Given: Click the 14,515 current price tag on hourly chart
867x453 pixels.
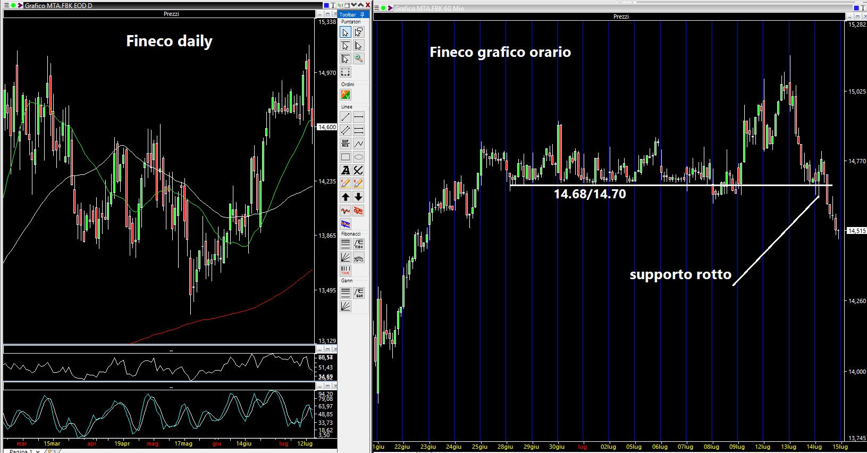Looking at the screenshot, I should point(857,231).
